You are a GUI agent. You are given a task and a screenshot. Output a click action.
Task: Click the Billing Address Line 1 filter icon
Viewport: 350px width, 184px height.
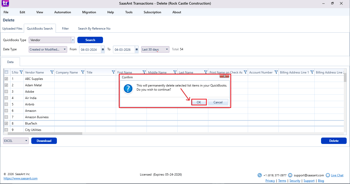tap(312, 72)
